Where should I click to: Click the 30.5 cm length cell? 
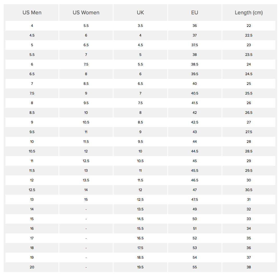coord(249,190)
